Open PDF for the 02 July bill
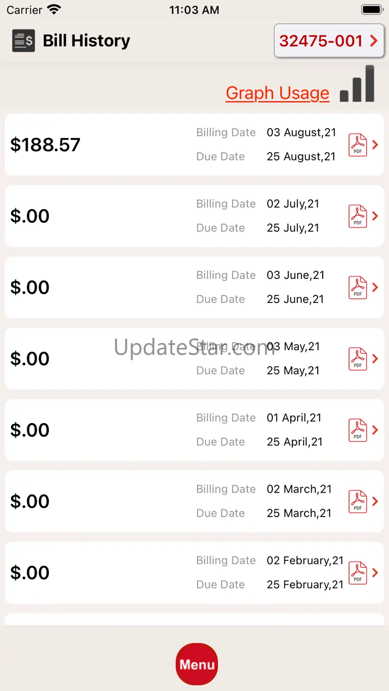 358,216
